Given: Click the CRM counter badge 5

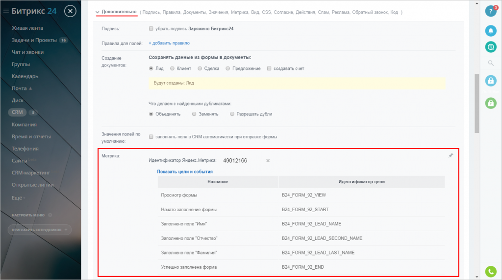Looking at the screenshot, I should (33, 112).
